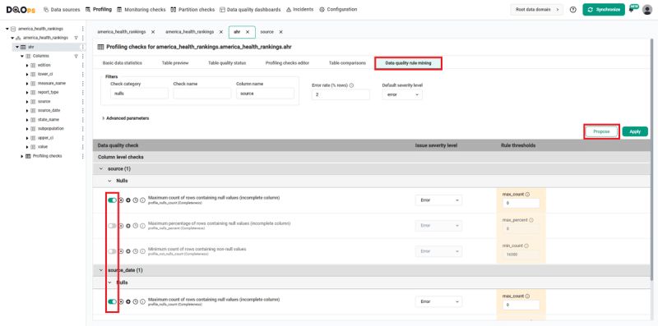Screen dimensions: 658x326
Task: Click info icon beside min_count label
Action: 526,246
